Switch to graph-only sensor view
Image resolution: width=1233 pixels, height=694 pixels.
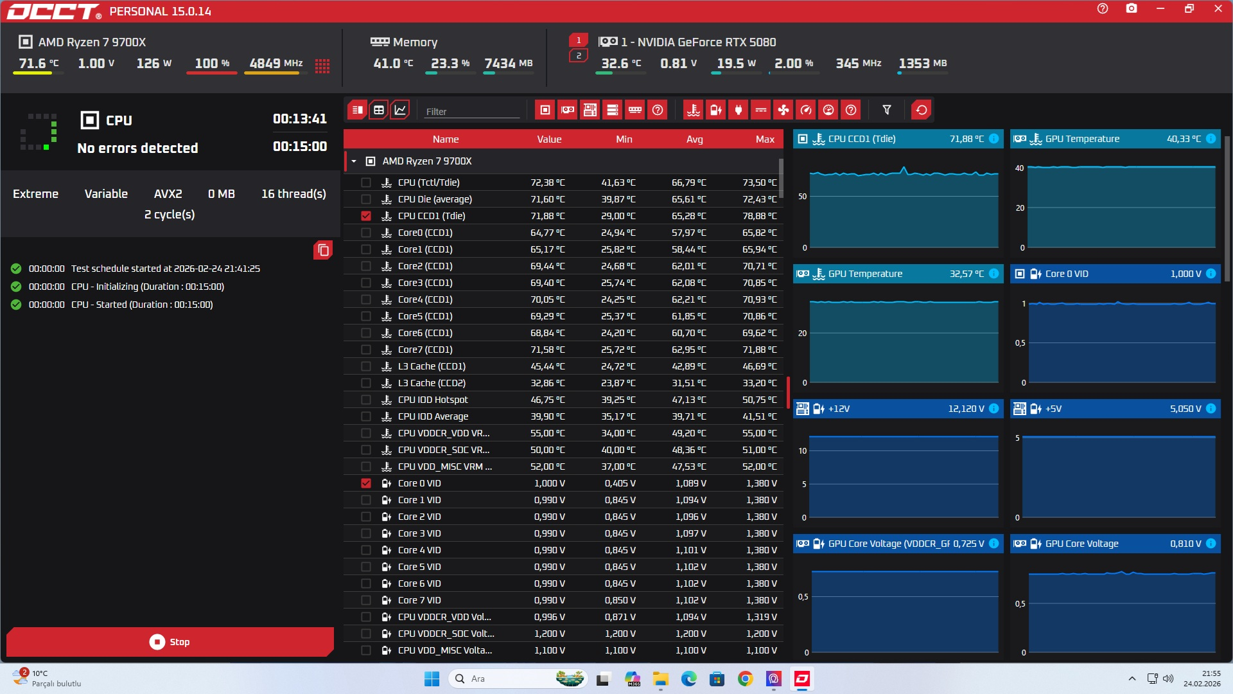click(x=400, y=110)
